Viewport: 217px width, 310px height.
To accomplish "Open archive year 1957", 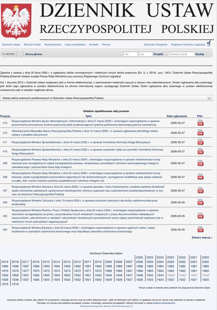I will (26, 275).
